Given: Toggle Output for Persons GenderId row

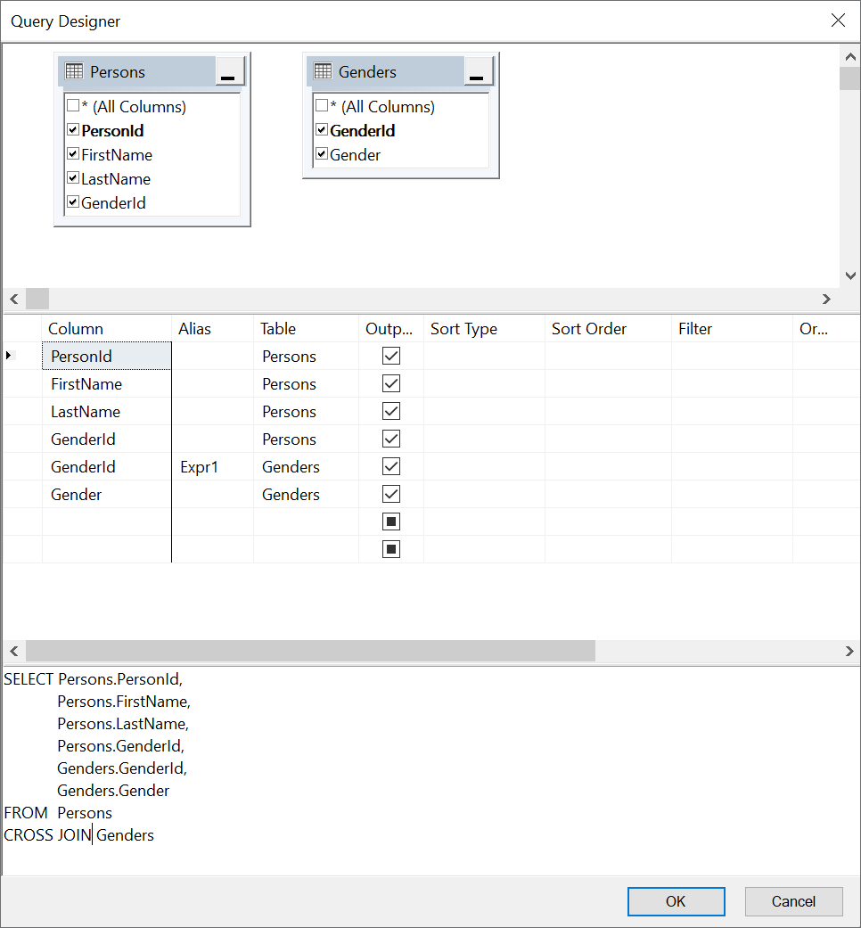Looking at the screenshot, I should [x=391, y=439].
